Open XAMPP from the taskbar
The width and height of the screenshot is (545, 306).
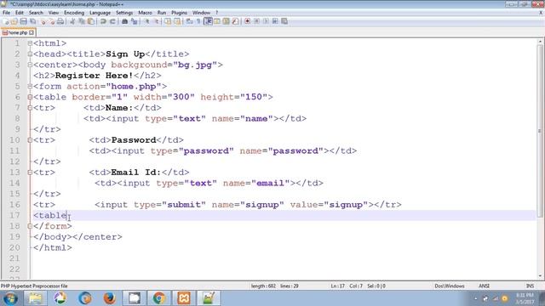point(184,298)
